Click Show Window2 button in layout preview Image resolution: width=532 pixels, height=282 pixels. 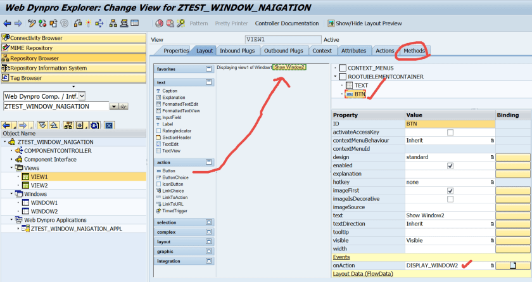click(x=289, y=67)
